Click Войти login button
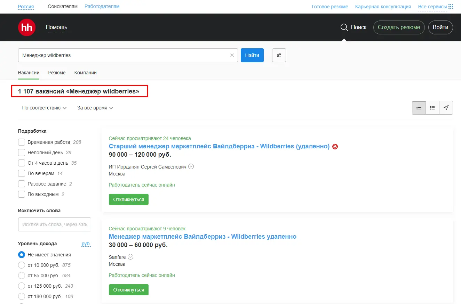The width and height of the screenshot is (461, 304). coord(440,27)
